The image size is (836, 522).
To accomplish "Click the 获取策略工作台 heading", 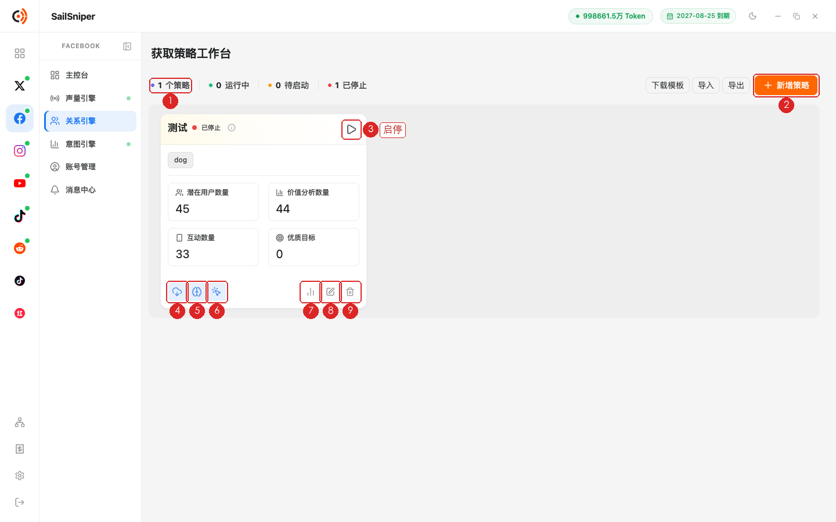I will pos(191,53).
